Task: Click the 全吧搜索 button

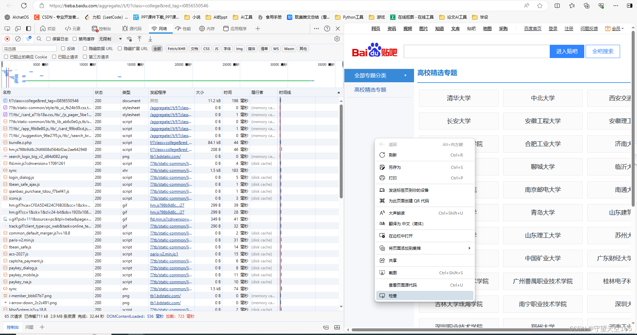Action: tap(603, 51)
